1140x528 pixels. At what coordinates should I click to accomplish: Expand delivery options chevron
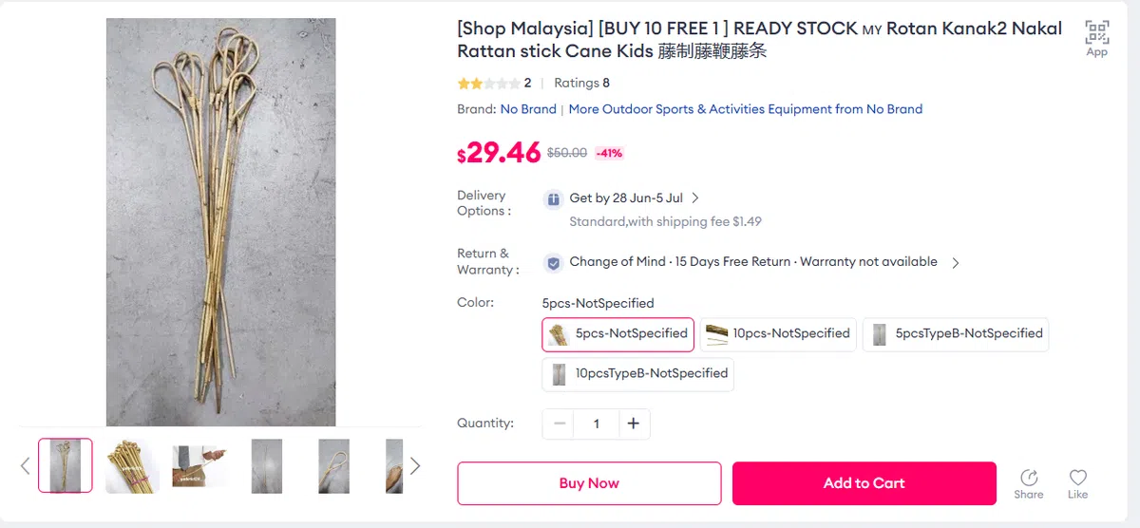click(x=695, y=198)
